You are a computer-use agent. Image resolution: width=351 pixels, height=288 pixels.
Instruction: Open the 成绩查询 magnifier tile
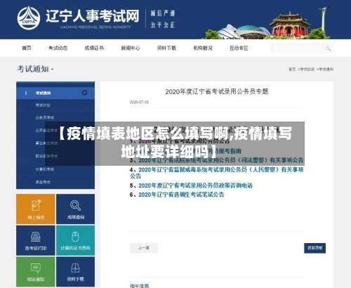[76, 209]
